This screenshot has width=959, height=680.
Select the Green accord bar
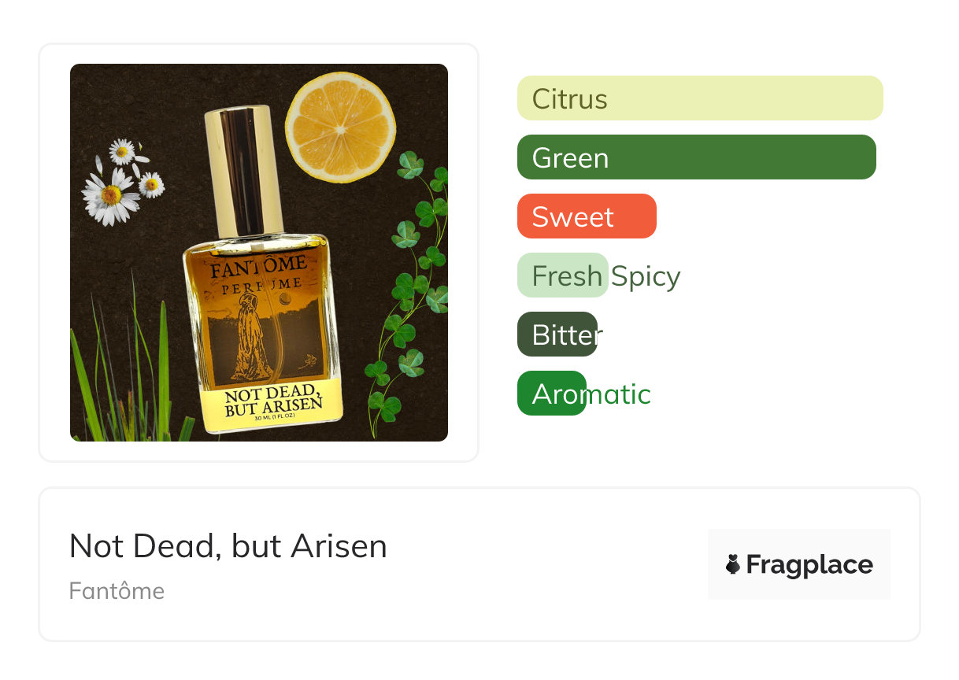[x=697, y=157]
